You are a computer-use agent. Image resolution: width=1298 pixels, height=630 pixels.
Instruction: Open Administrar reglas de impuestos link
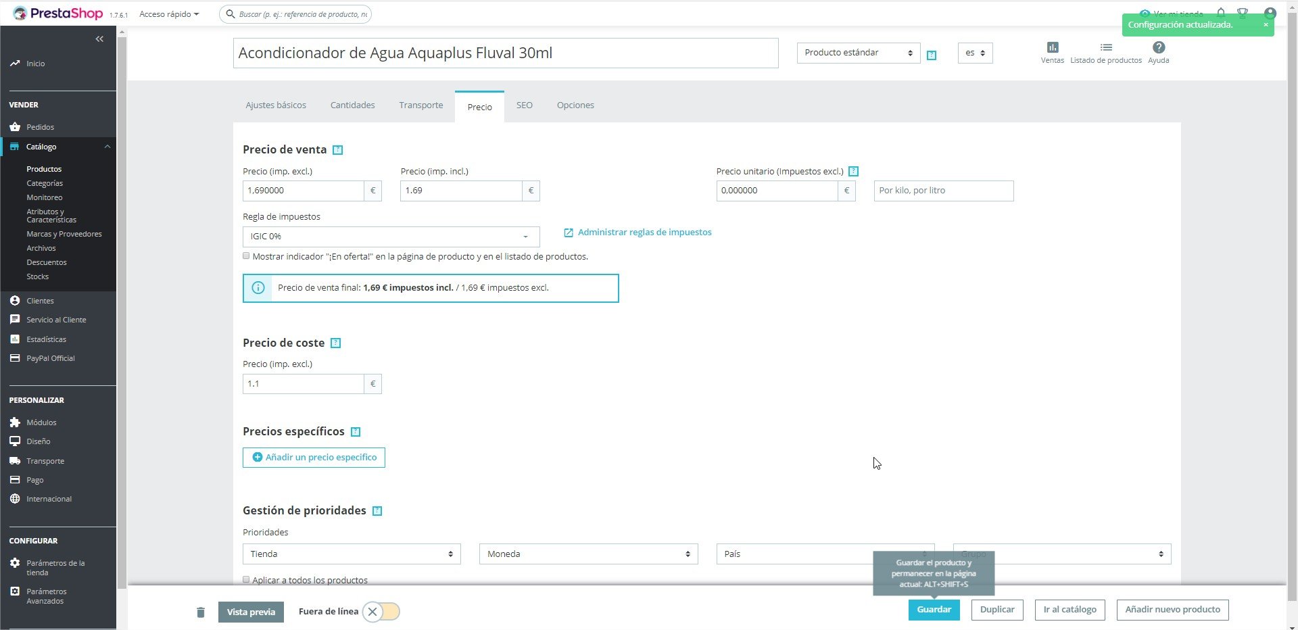click(644, 233)
